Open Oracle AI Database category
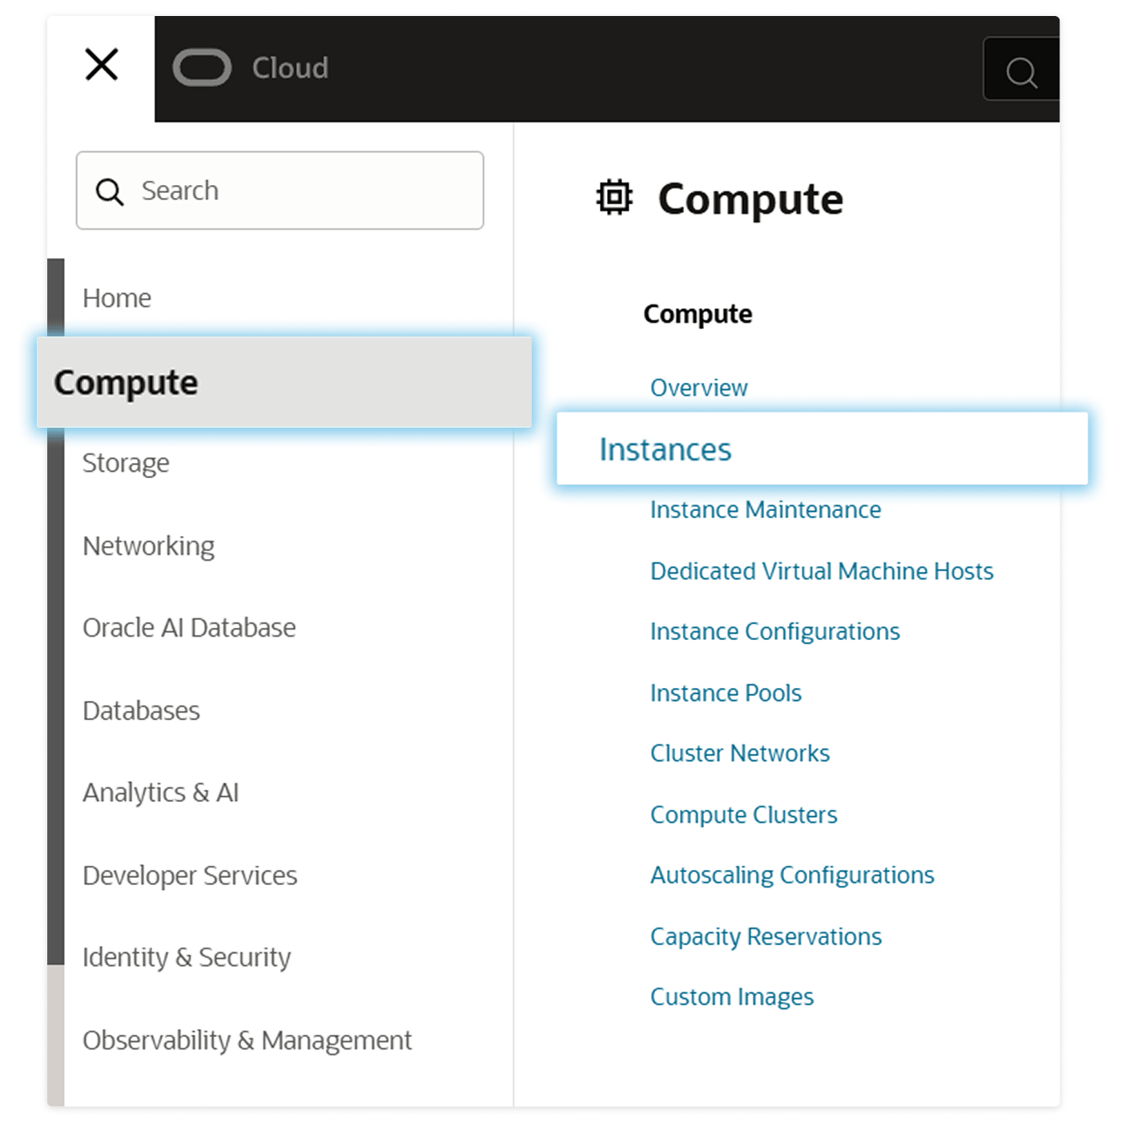Viewport: 1134px width, 1131px height. pos(189,627)
